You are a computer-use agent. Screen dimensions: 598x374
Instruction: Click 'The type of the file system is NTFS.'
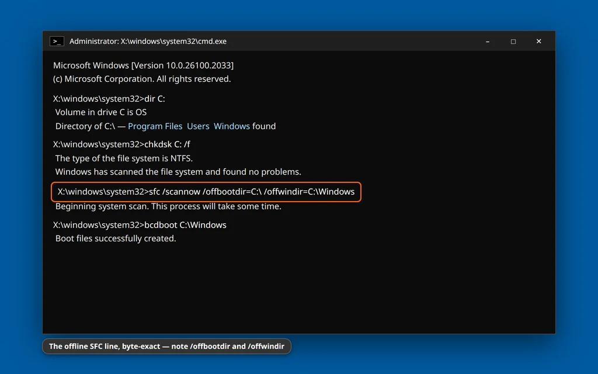[x=124, y=158]
